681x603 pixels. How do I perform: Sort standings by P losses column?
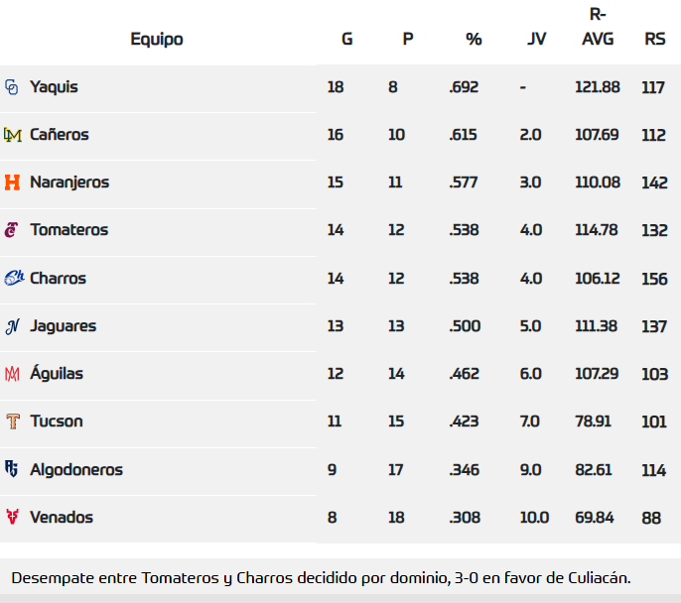[407, 40]
